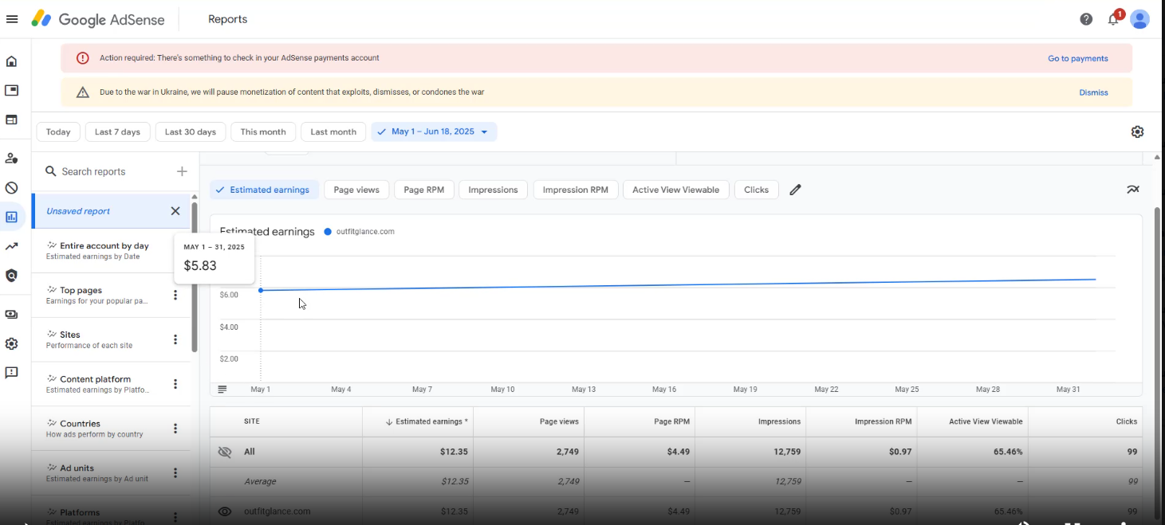
Task: Open Payments sidebar icon
Action: 12,314
